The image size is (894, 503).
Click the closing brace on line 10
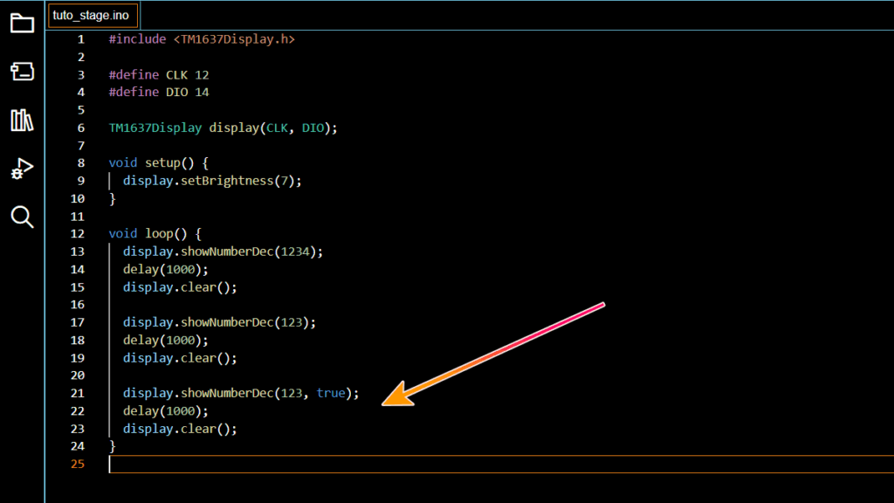click(x=113, y=198)
